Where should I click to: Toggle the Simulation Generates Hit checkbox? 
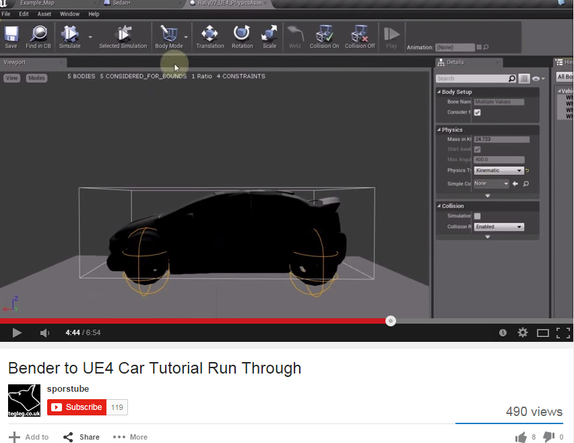(x=478, y=216)
